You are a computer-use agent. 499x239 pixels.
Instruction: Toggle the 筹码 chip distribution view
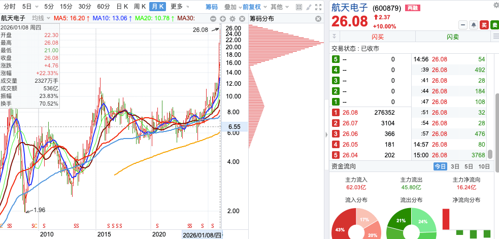212,7
